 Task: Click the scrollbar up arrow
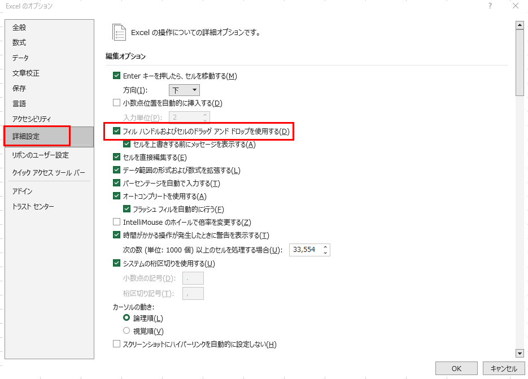(520, 25)
